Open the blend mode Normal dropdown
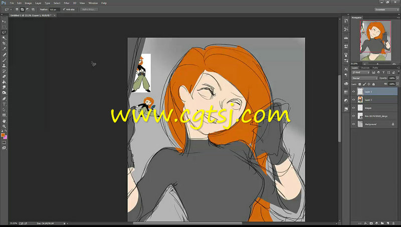The height and width of the screenshot is (227, 401). click(x=364, y=78)
